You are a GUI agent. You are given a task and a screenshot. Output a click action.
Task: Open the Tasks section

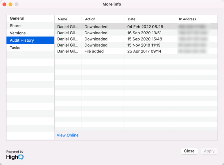click(30, 48)
